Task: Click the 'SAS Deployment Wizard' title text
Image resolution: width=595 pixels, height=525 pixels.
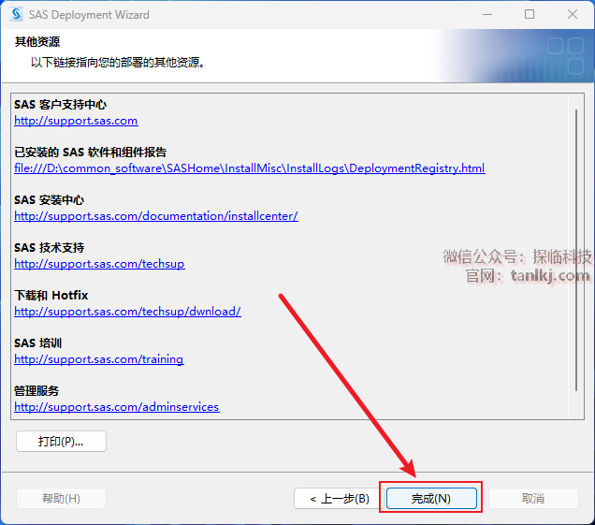Action: (89, 15)
